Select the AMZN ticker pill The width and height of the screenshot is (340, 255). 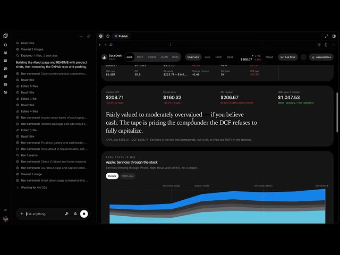click(164, 57)
